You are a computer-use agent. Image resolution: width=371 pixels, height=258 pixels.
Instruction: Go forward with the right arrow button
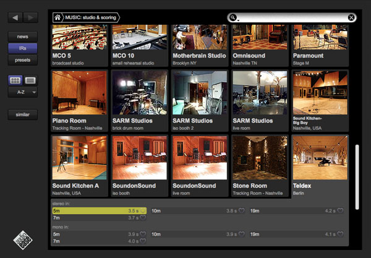point(30,18)
